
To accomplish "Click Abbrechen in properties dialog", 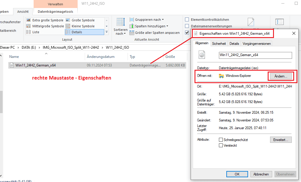I will tap(261, 174).
